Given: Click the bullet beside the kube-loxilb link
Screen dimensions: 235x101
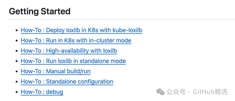Looking at the screenshot, I should tap(17, 30).
